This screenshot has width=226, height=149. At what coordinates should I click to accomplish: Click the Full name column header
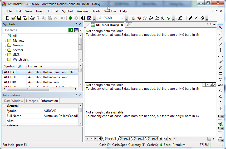click(x=52, y=66)
